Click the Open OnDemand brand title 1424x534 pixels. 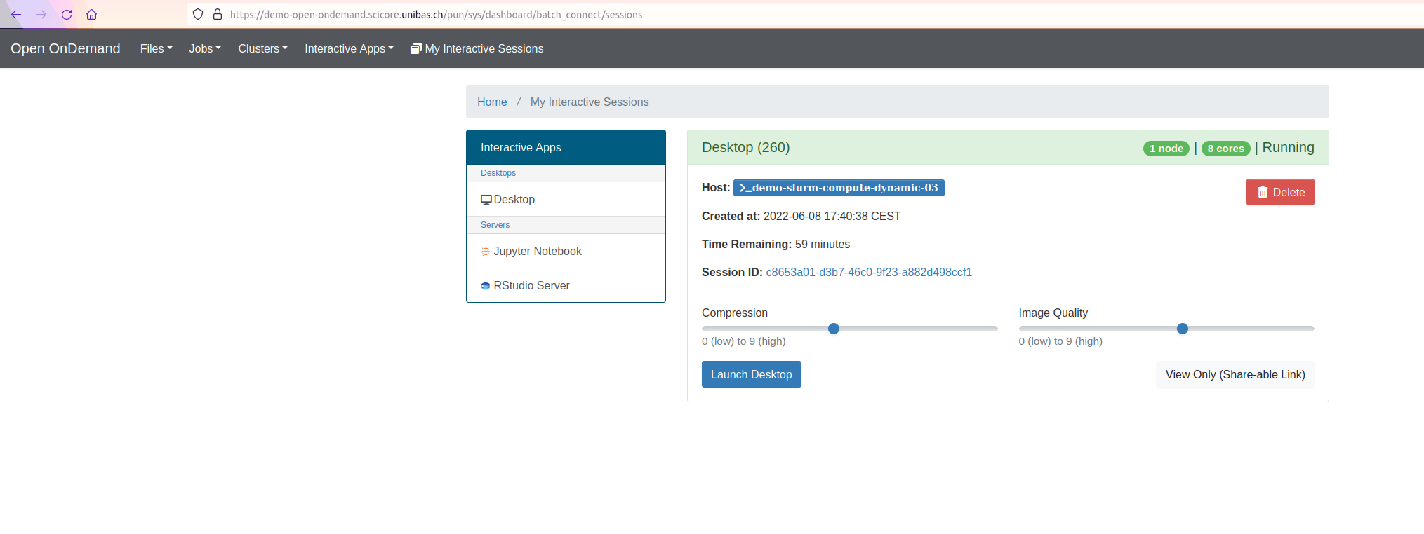pyautogui.click(x=65, y=49)
